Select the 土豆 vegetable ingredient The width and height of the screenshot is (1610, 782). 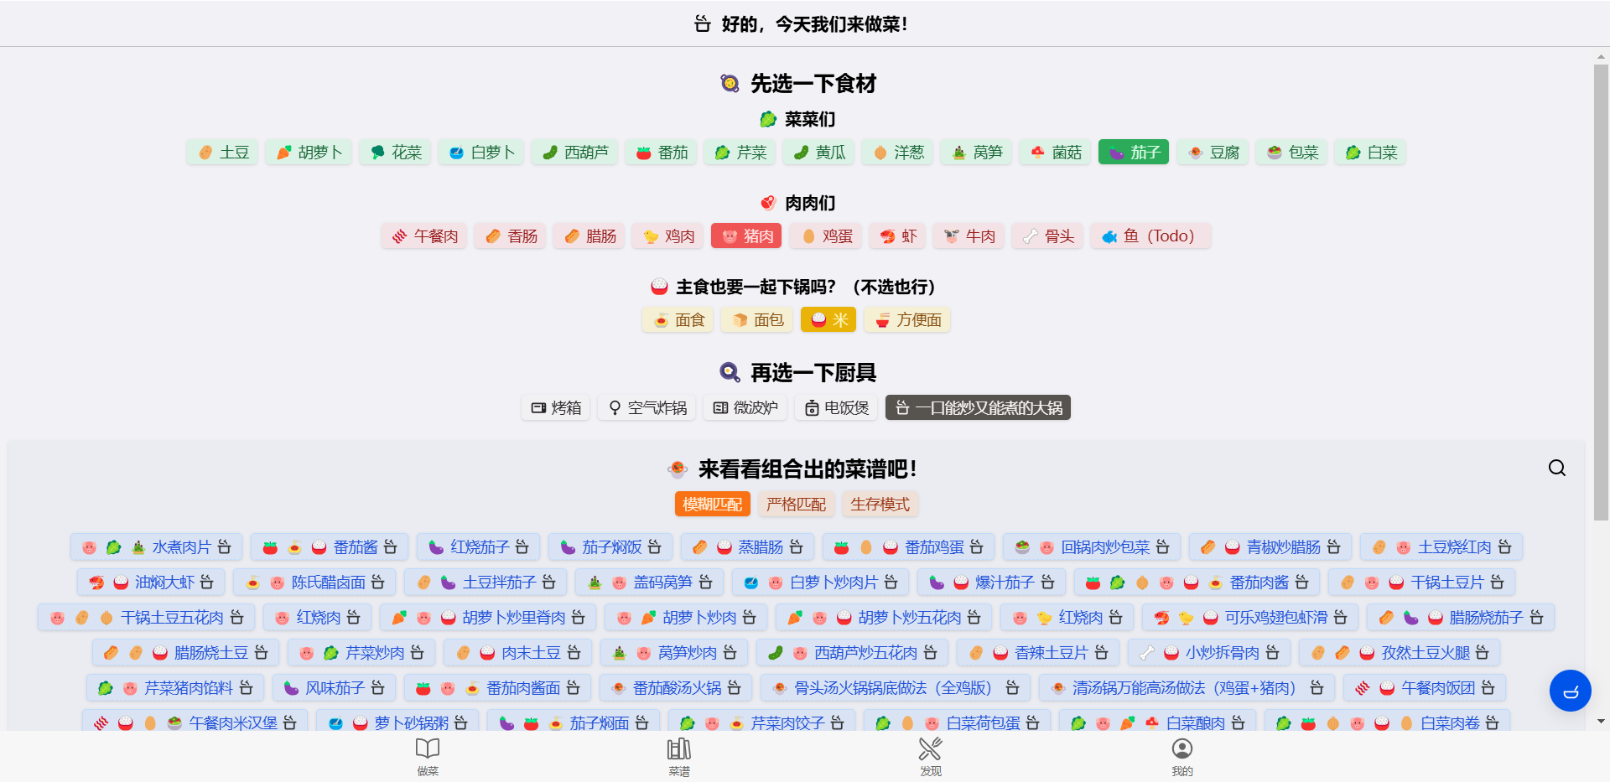tap(221, 152)
